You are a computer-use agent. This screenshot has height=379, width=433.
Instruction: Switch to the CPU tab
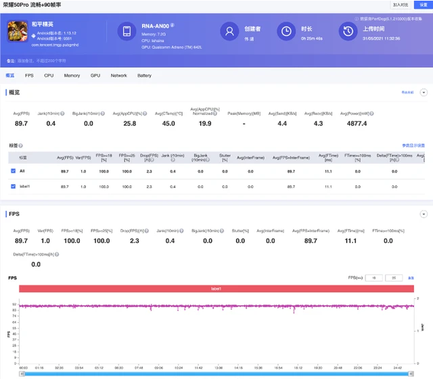click(x=49, y=75)
